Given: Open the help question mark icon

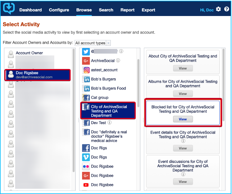Looking at the screenshot, I should 226,9.
